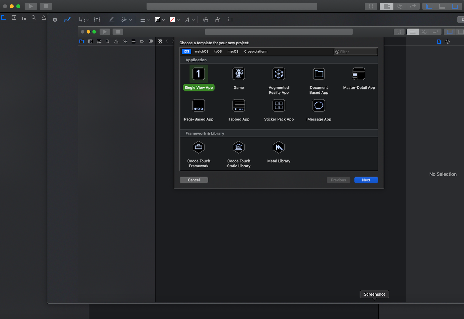The height and width of the screenshot is (319, 464).
Task: Toggle the inspector panel in outer window
Action: pos(455,6)
